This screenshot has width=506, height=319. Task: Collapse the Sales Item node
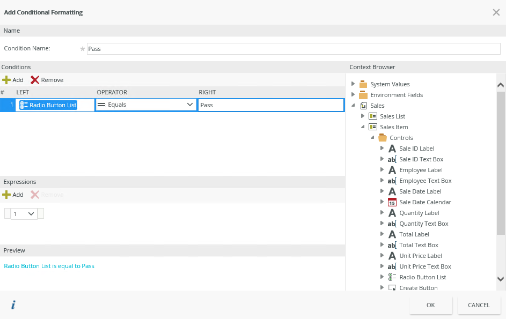tap(363, 127)
